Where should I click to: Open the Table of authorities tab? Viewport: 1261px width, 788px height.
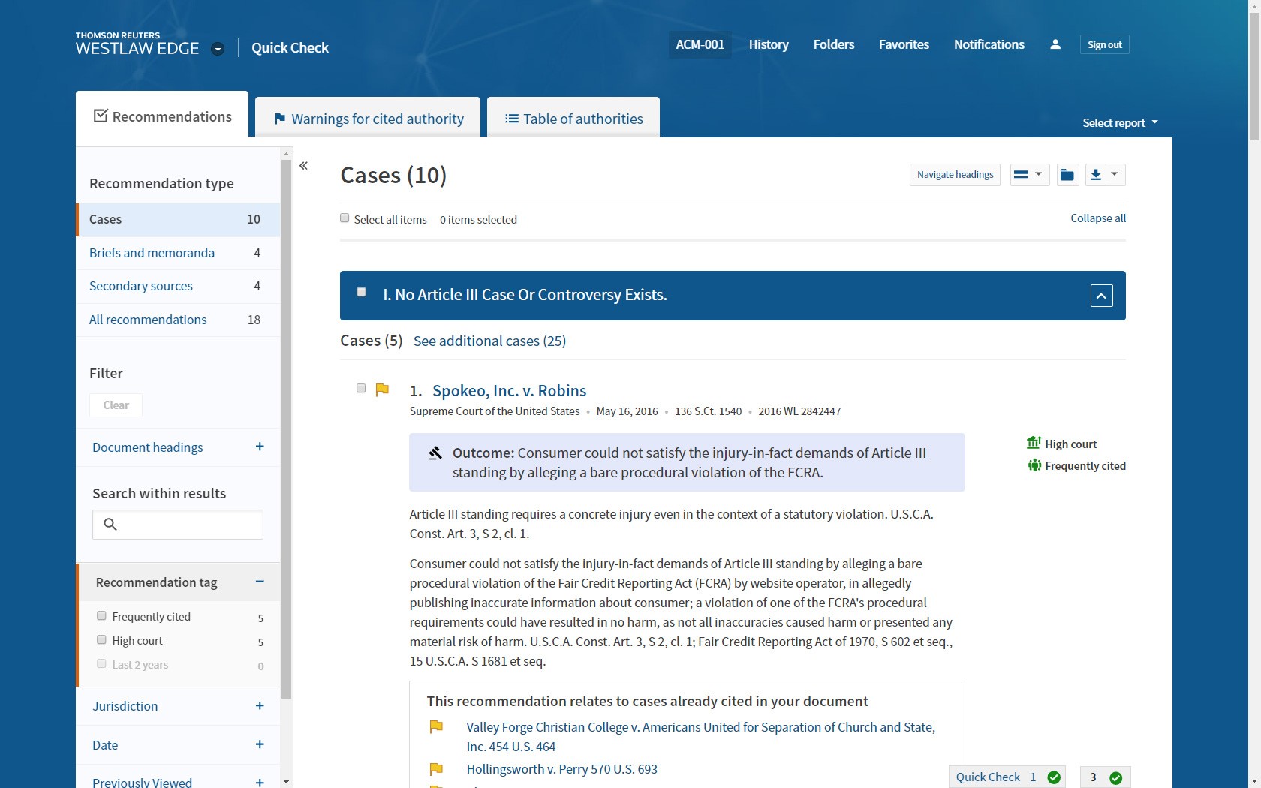click(573, 119)
